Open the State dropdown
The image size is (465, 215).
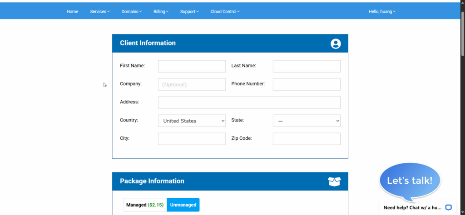click(307, 121)
